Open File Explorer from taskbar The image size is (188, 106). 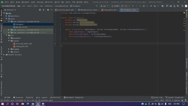point(23,104)
